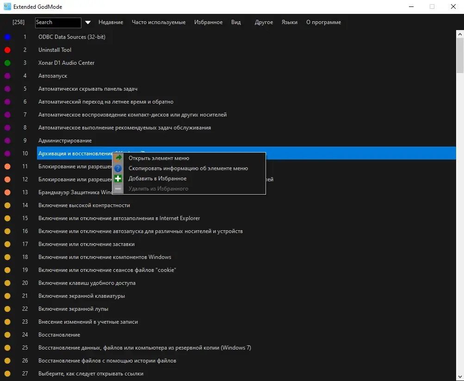Click the scrollbar up arrow
This screenshot has width=464, height=381.
[460, 34]
